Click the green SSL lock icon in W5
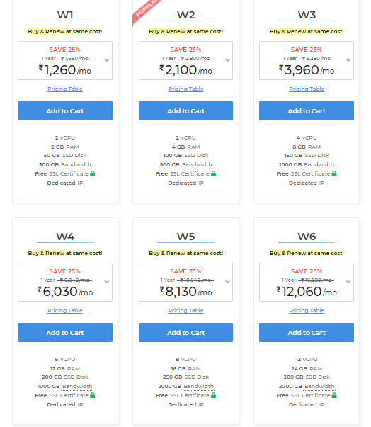Screen dimensions: 371x427 213,395
